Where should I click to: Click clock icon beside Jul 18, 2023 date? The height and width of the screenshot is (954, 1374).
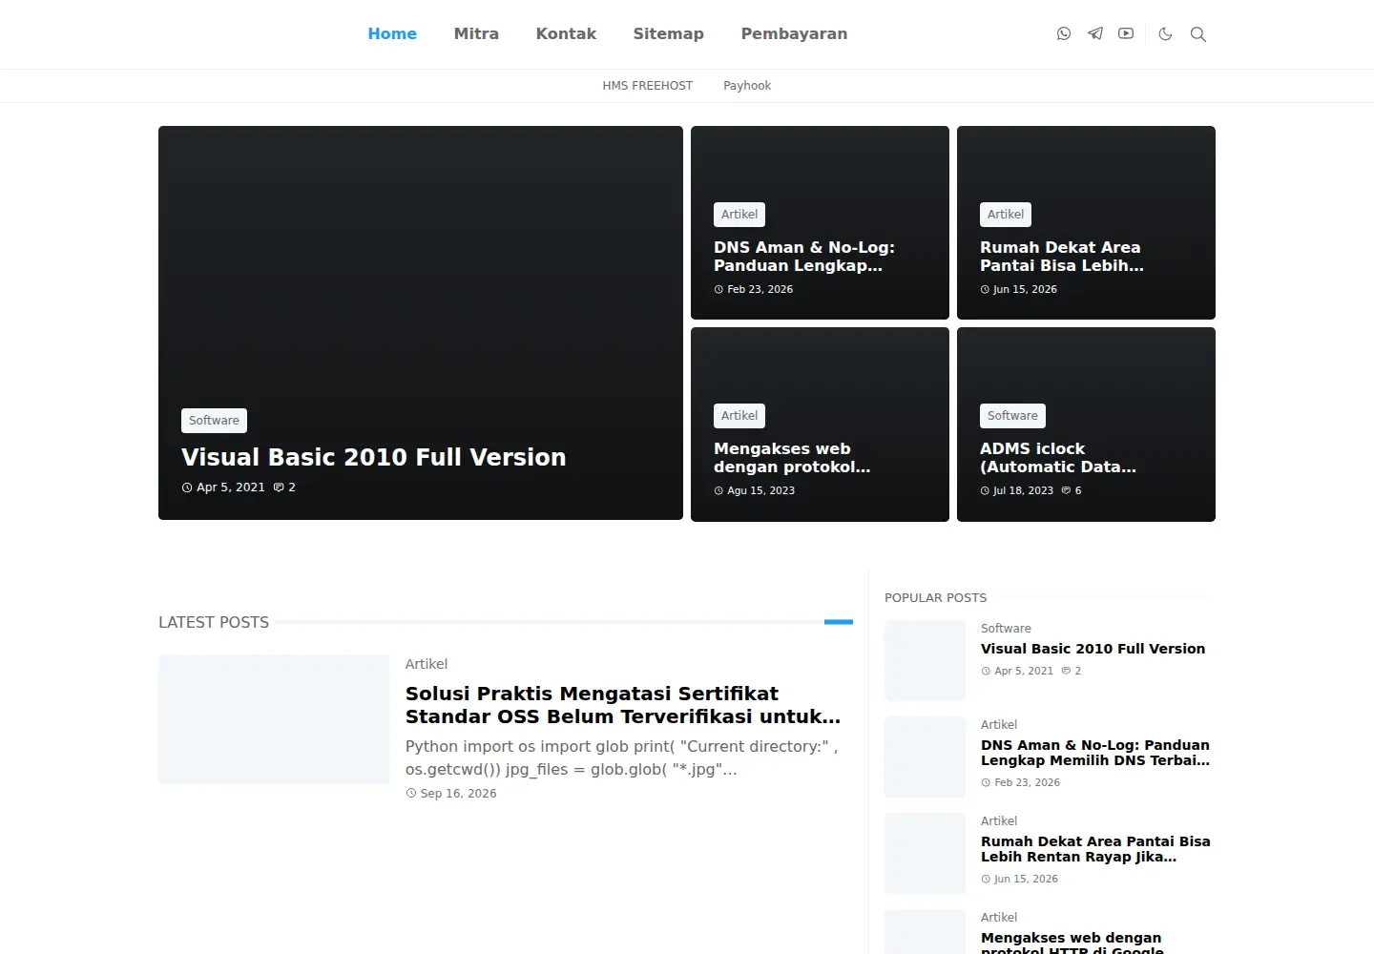985,490
